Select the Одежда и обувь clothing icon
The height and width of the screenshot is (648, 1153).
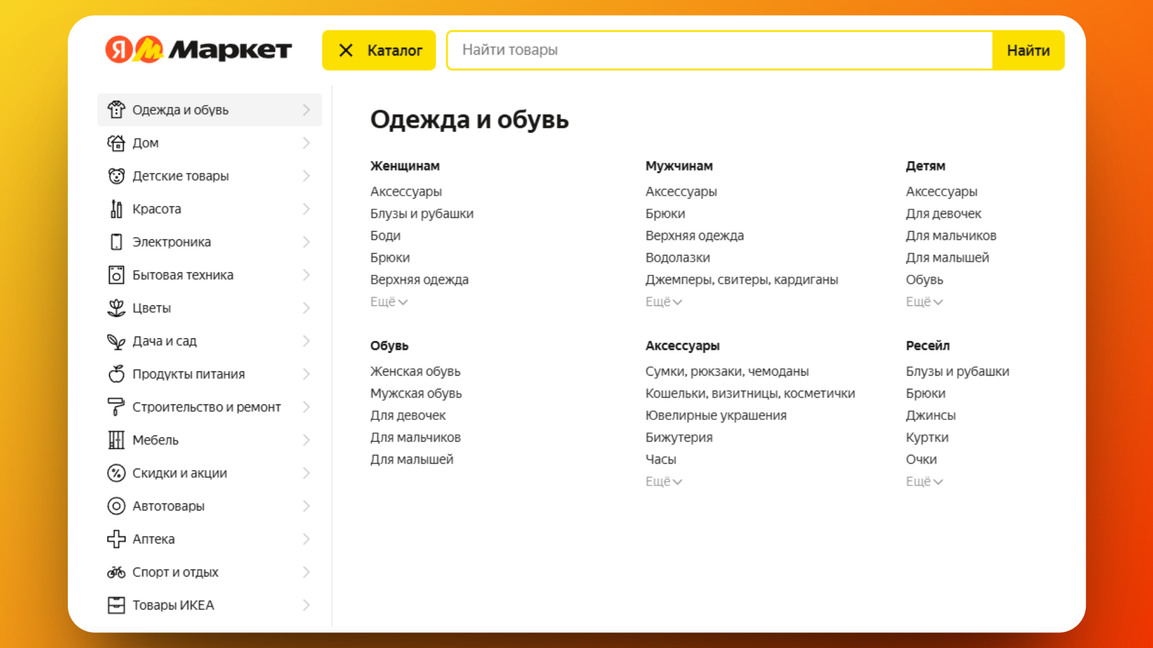point(117,110)
